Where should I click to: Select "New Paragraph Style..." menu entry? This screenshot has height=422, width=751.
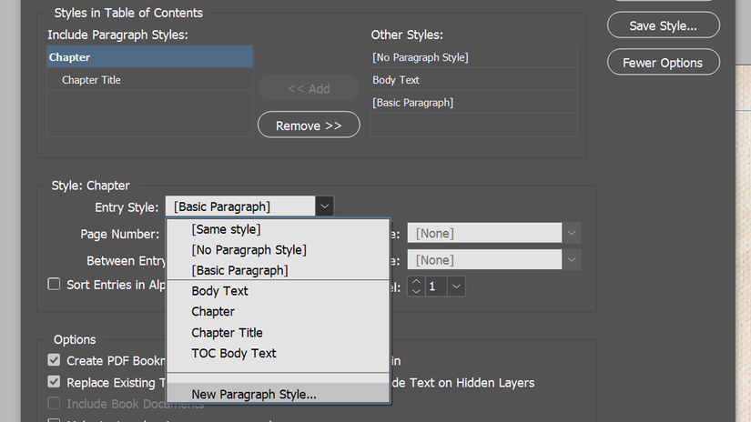[x=254, y=394]
